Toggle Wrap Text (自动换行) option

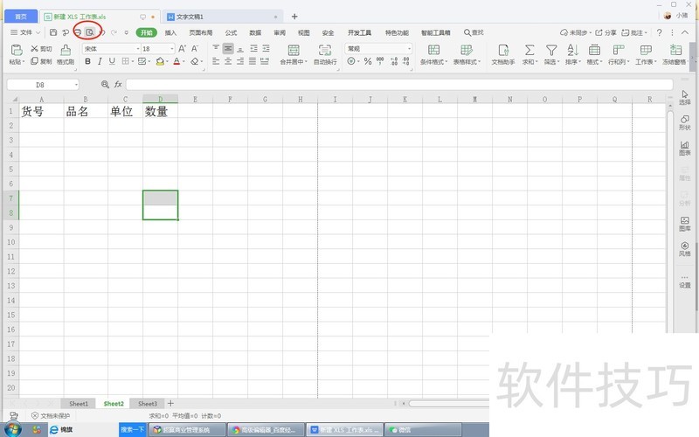[325, 53]
